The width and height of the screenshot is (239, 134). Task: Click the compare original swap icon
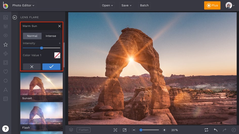[x=206, y=130]
